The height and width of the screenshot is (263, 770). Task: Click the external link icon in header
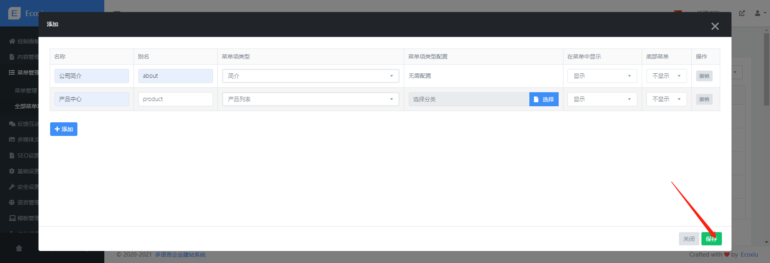pyautogui.click(x=742, y=13)
